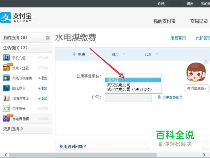Image resolution: width=210 pixels, height=158 pixels.
Task: Click 生活便民 (7) header
Action: tap(15, 48)
